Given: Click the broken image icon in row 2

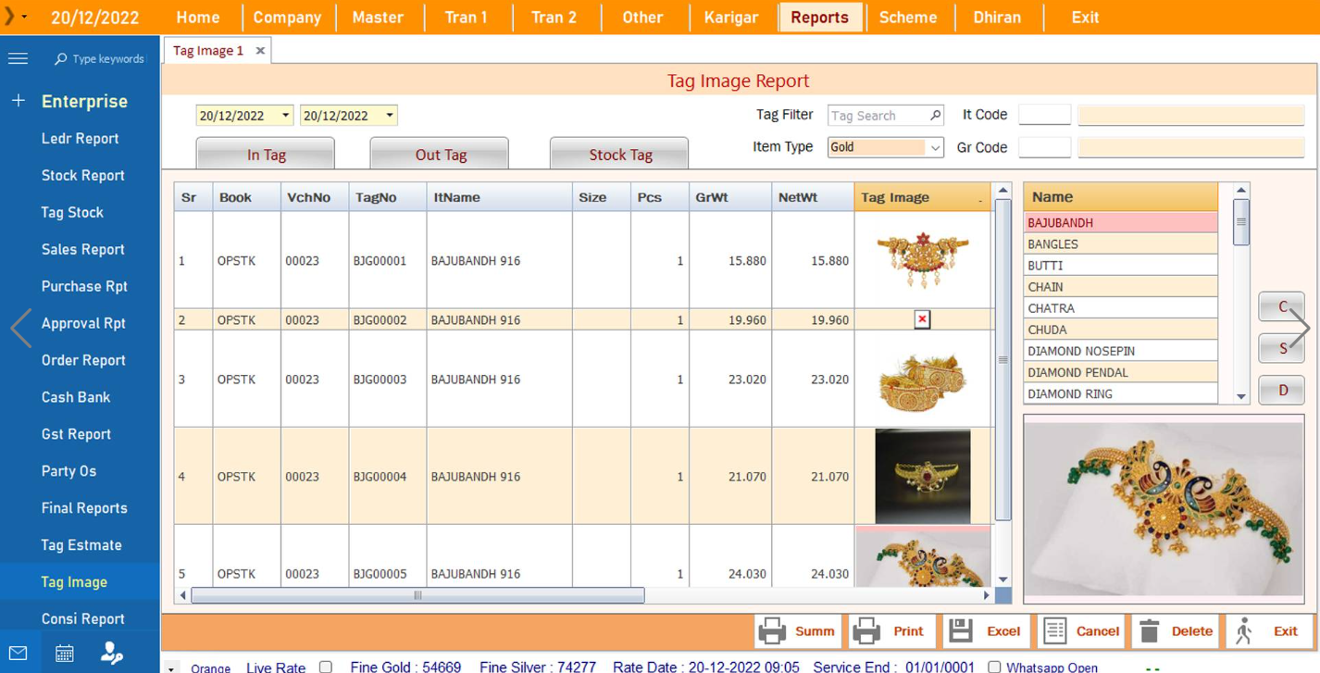Looking at the screenshot, I should coord(922,319).
